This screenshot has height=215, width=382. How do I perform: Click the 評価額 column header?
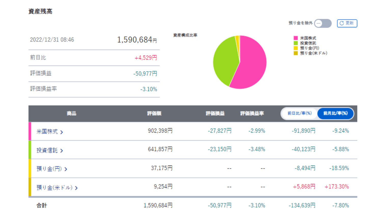[154, 113]
